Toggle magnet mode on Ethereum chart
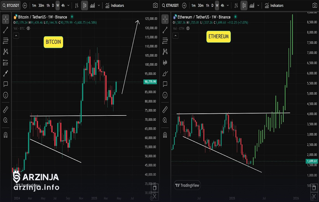This screenshot has height=202, width=319. (165, 135)
